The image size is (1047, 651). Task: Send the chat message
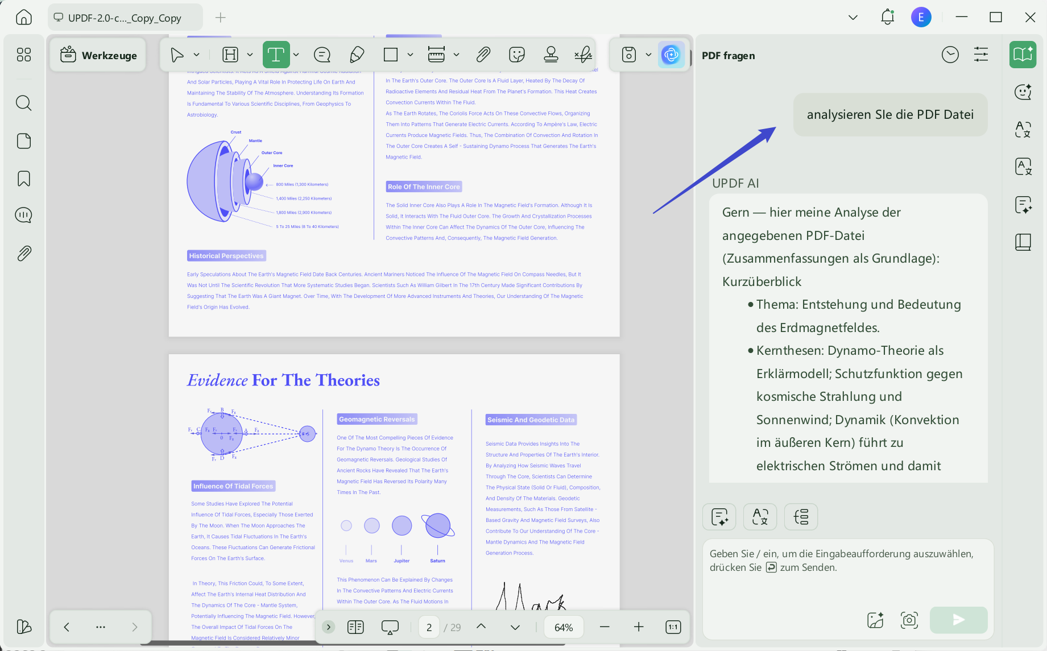click(958, 620)
